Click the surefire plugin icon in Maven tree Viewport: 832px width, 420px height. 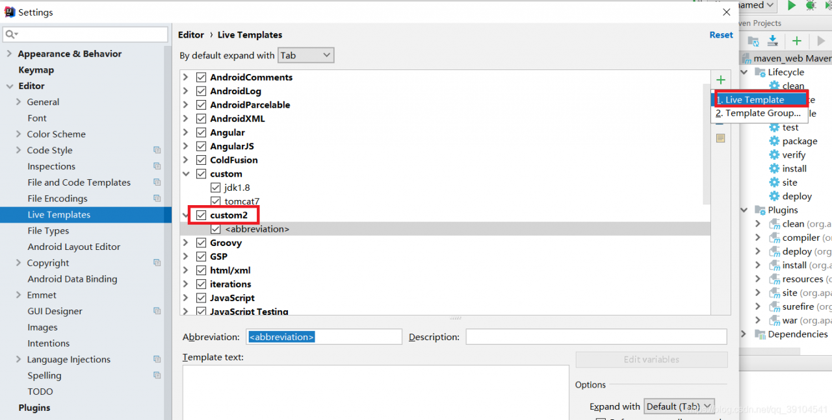click(774, 306)
